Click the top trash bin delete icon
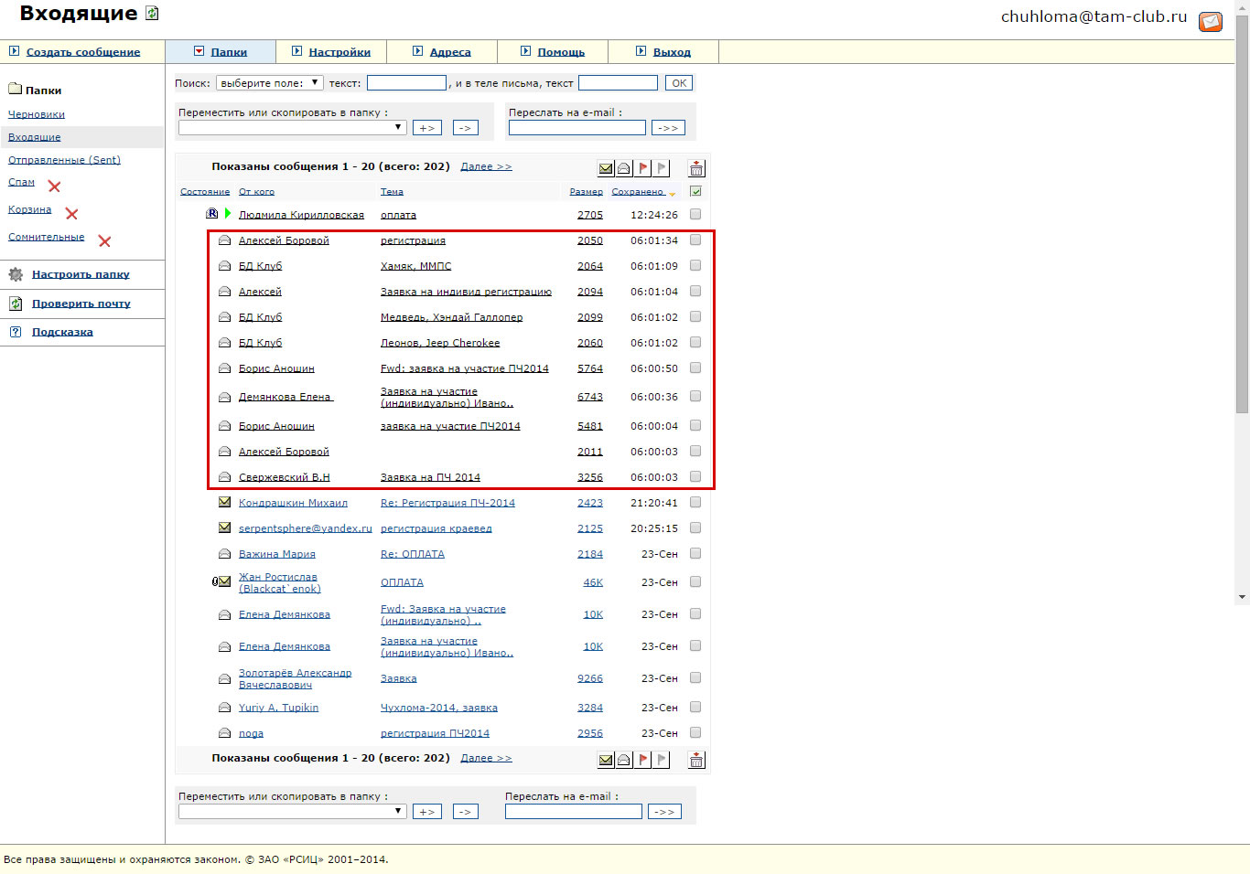 coord(696,168)
